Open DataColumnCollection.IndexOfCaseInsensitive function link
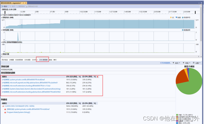Screen dimensions: 204x124 (x=31, y=89)
